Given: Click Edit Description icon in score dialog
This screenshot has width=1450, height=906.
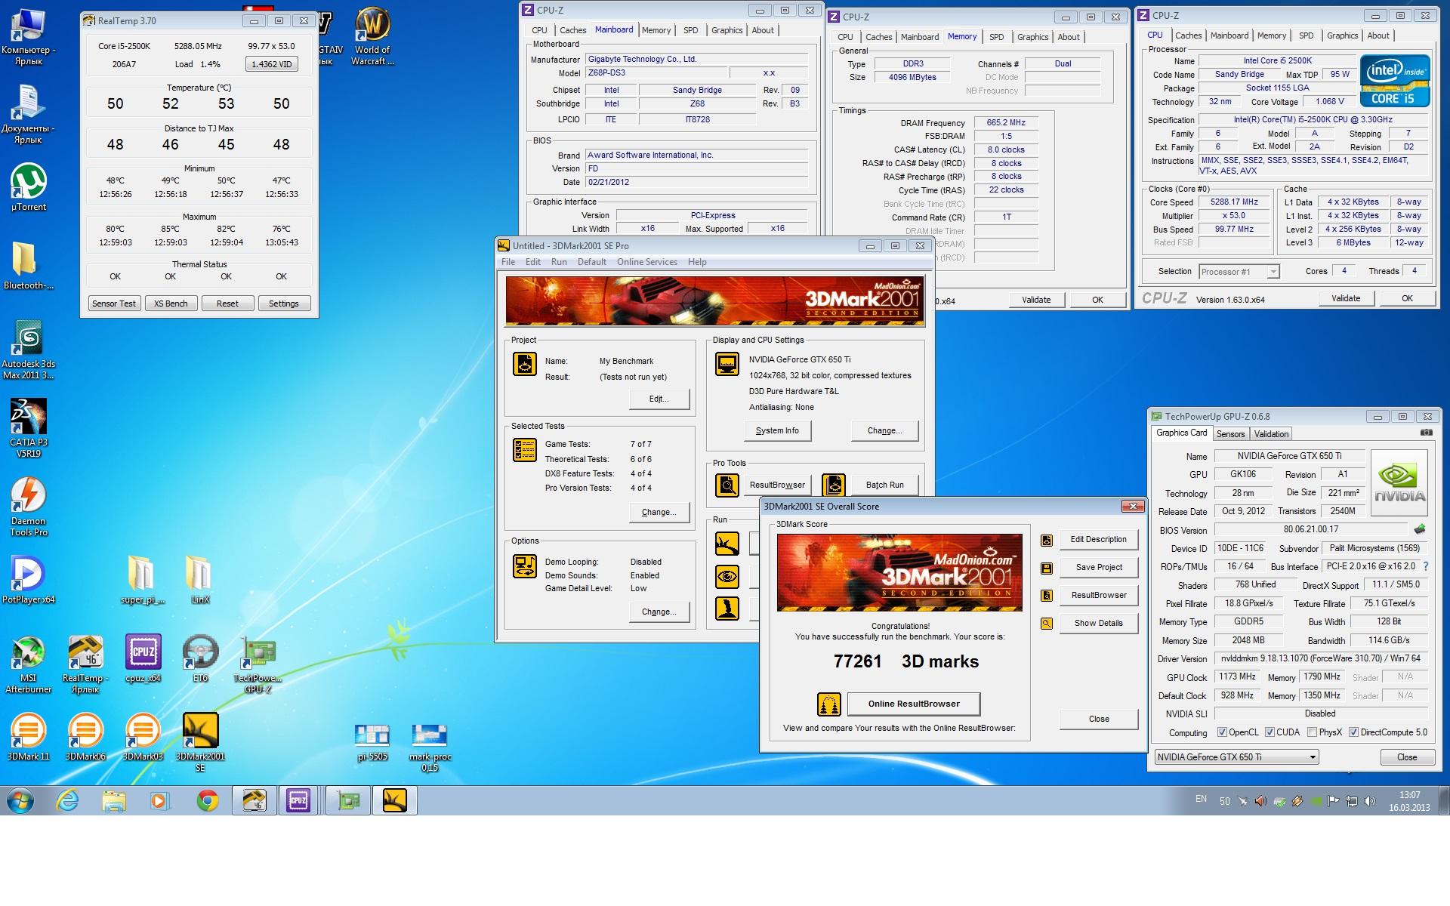Looking at the screenshot, I should coord(1047,540).
